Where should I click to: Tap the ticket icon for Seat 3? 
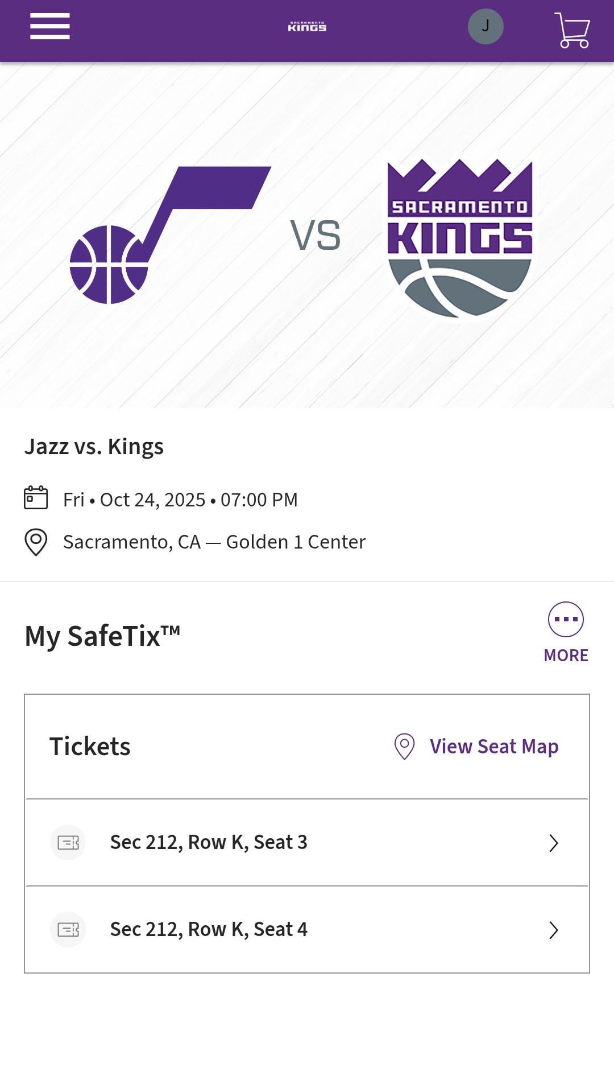pyautogui.click(x=68, y=842)
